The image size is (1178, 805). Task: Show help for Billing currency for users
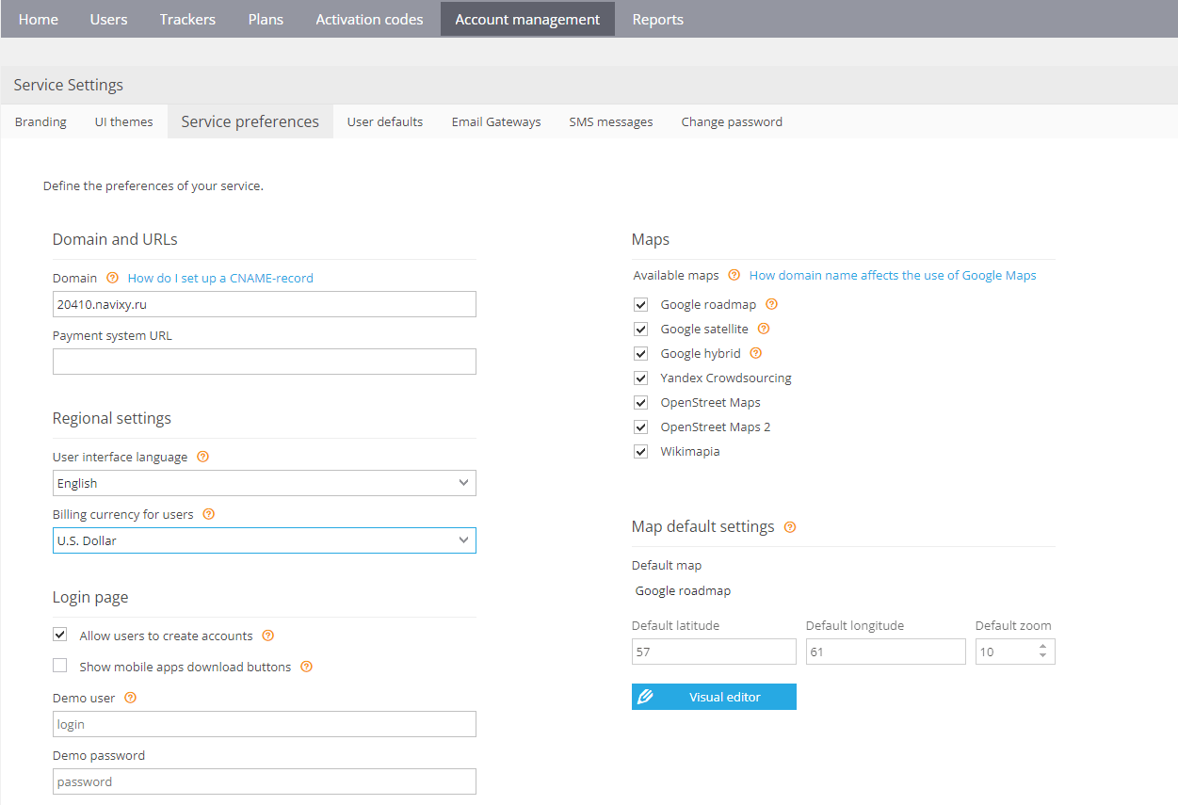pyautogui.click(x=209, y=514)
